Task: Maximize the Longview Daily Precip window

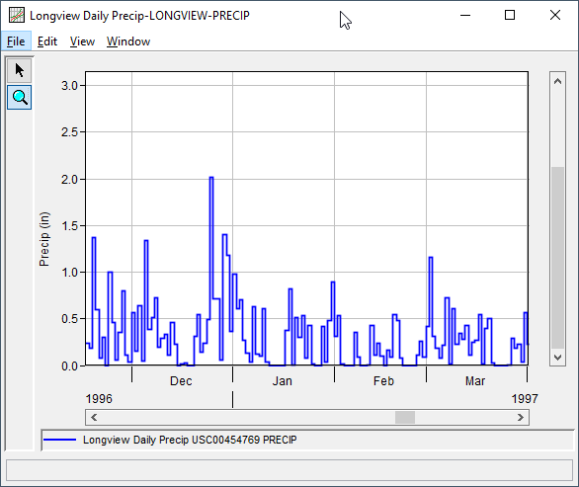Action: 510,16
